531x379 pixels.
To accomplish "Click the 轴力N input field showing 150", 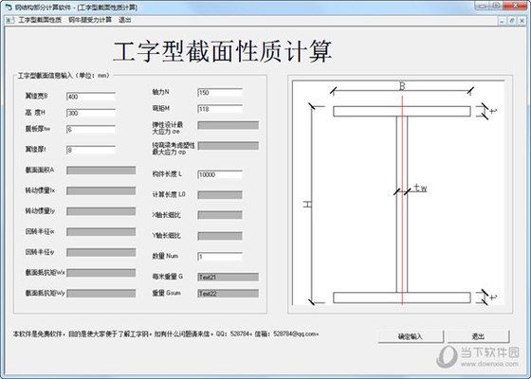I will click(220, 93).
